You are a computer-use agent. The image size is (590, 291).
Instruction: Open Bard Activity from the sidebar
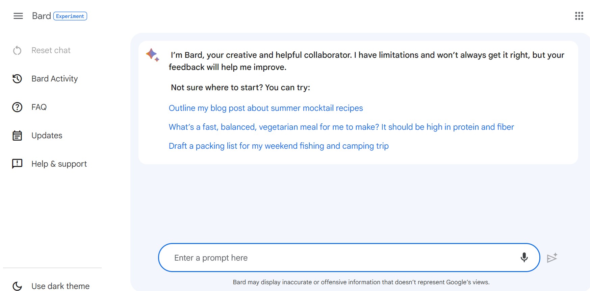coord(55,79)
